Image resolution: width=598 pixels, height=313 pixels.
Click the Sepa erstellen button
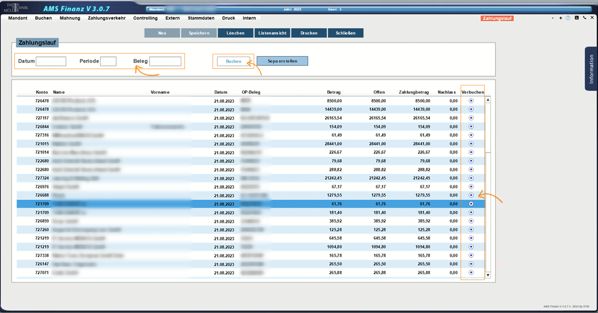point(282,61)
